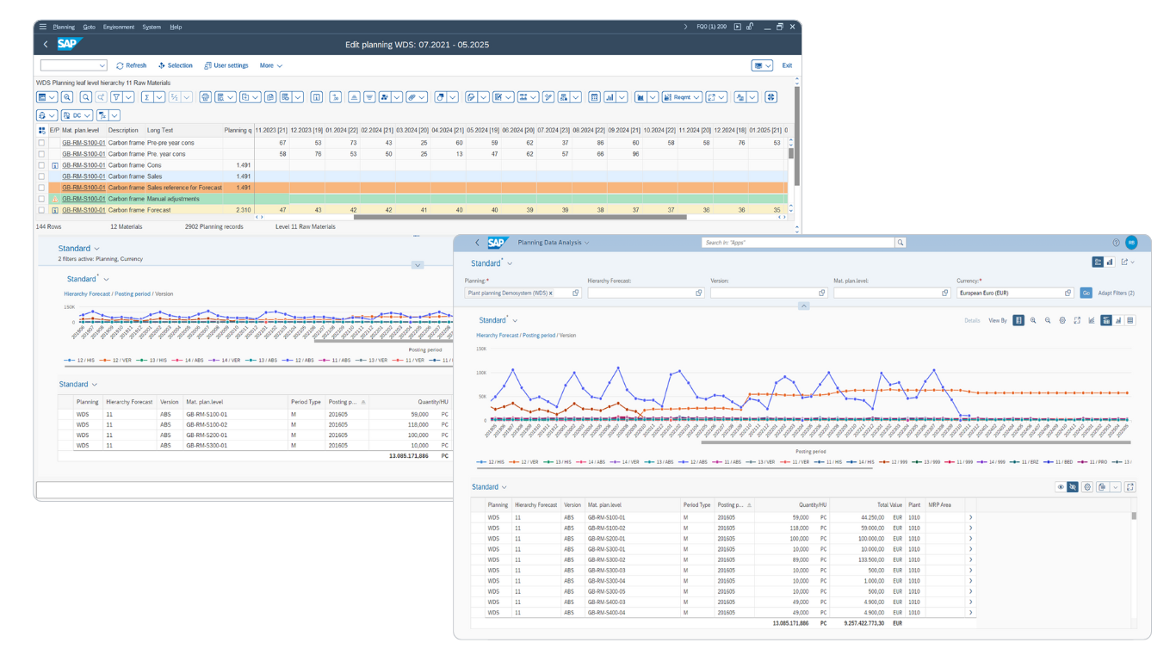Open the Goto menu in the menu bar

(x=89, y=27)
